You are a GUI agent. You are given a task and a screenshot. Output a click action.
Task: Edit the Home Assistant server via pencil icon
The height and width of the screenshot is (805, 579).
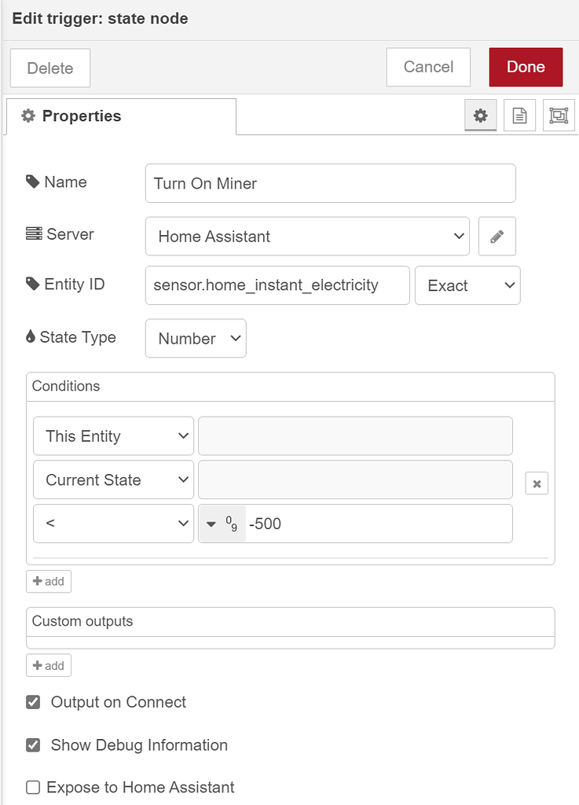tap(497, 236)
